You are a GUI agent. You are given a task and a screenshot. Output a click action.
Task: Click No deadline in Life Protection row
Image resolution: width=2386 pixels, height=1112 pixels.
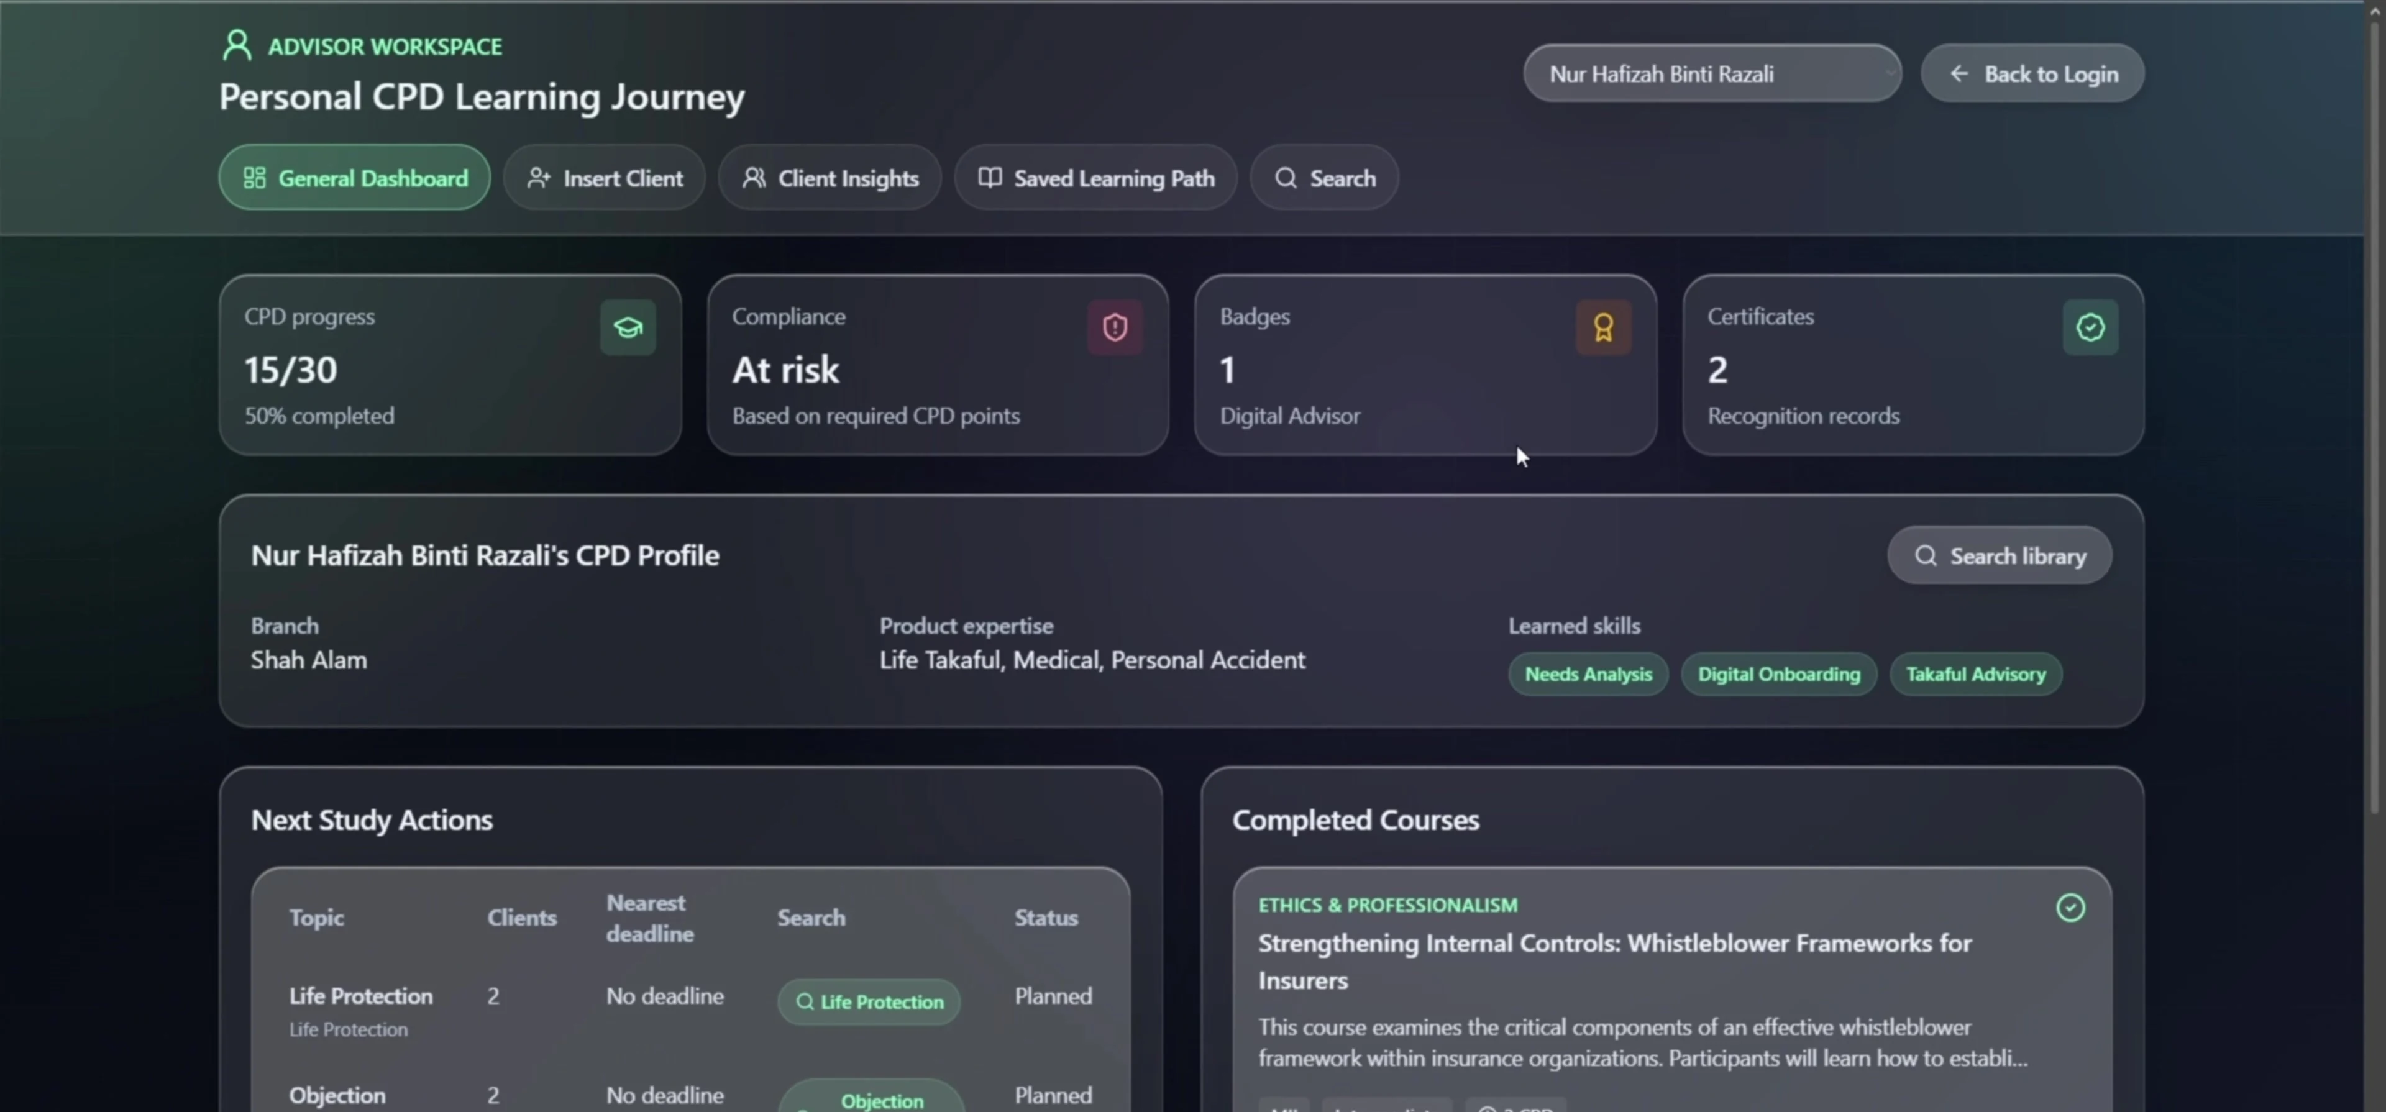tap(664, 996)
